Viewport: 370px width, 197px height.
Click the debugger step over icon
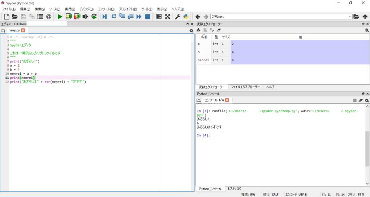coord(114,17)
